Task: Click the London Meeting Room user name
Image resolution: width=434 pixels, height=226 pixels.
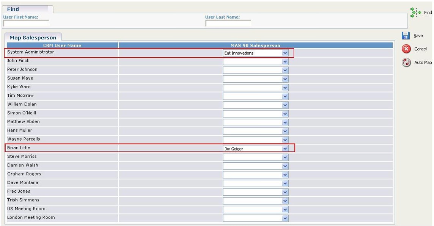Action: (x=31, y=217)
